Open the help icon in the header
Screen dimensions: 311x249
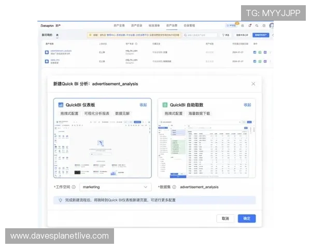pos(264,25)
